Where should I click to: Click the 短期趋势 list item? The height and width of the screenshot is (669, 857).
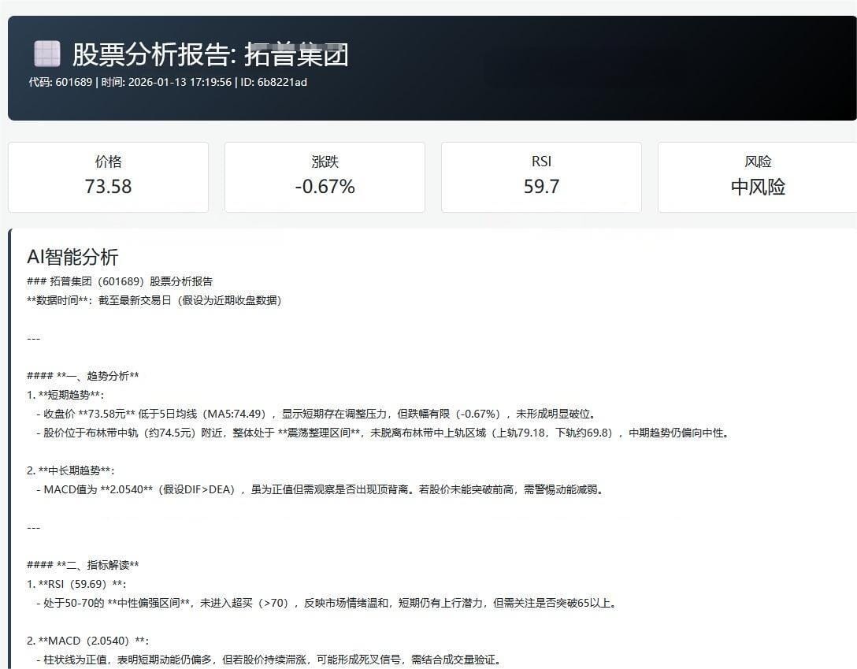point(65,395)
